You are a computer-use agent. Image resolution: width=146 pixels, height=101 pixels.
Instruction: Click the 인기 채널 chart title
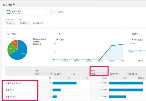tap(12, 34)
